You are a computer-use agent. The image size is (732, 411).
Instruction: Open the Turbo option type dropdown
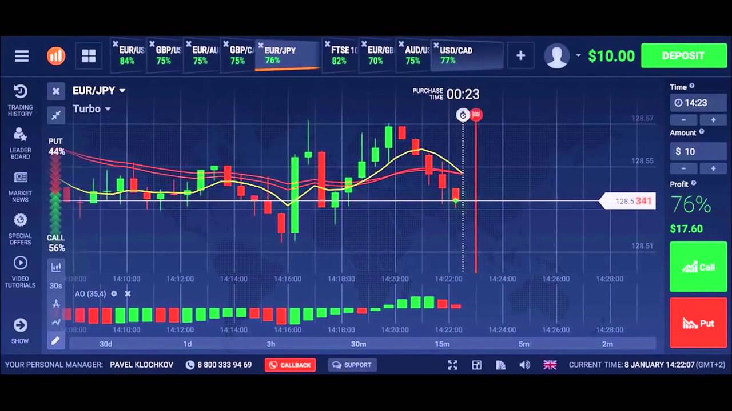(91, 109)
